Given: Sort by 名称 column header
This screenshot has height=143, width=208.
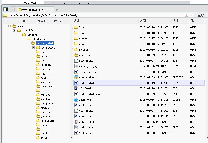Looking at the screenshot, I should pos(77,21).
